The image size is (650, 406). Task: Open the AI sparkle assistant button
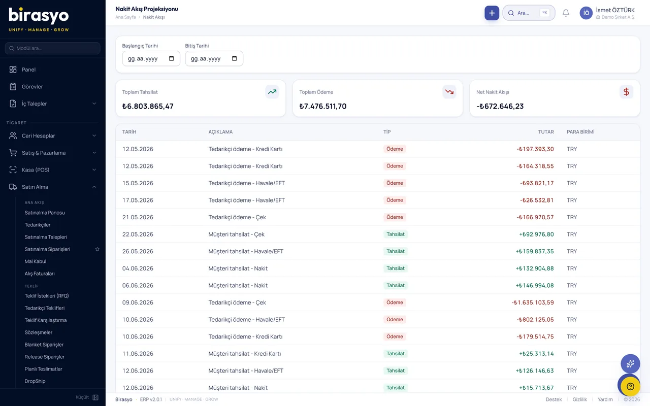click(x=630, y=363)
